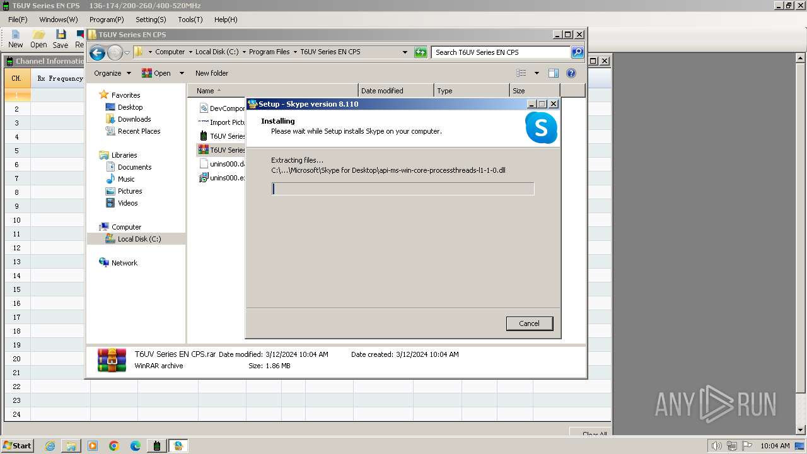Open the Setting(S) menu
This screenshot has width=807, height=454.
(x=151, y=20)
